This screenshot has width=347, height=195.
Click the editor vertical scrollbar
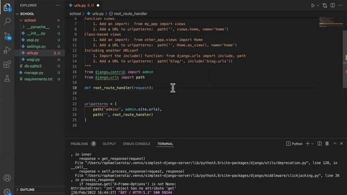pyautogui.click(x=345, y=58)
